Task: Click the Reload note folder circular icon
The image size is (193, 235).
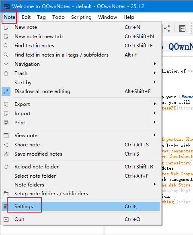Action: click(6, 167)
